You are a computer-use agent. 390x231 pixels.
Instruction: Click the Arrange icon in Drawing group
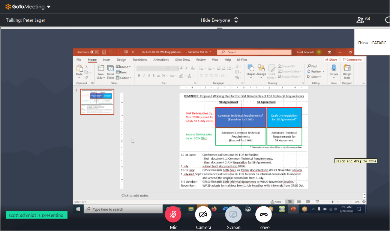pos(261,68)
